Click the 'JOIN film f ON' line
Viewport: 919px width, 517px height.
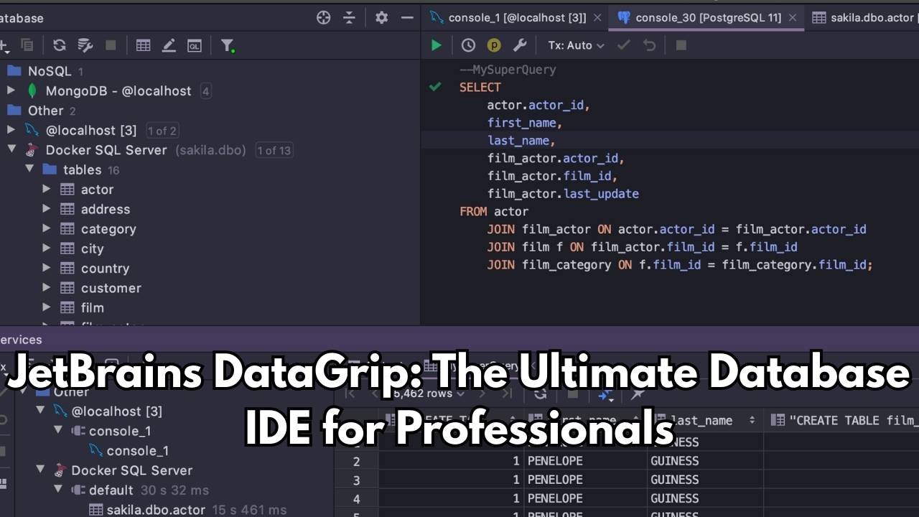click(x=643, y=247)
